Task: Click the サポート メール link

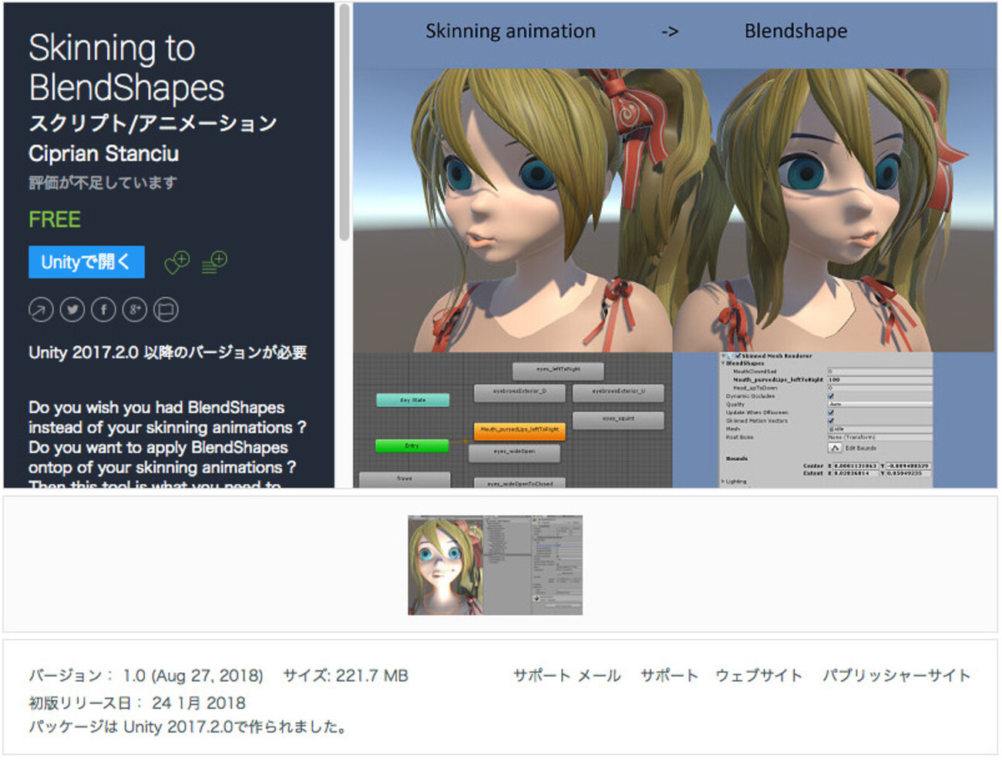Action: point(567,676)
